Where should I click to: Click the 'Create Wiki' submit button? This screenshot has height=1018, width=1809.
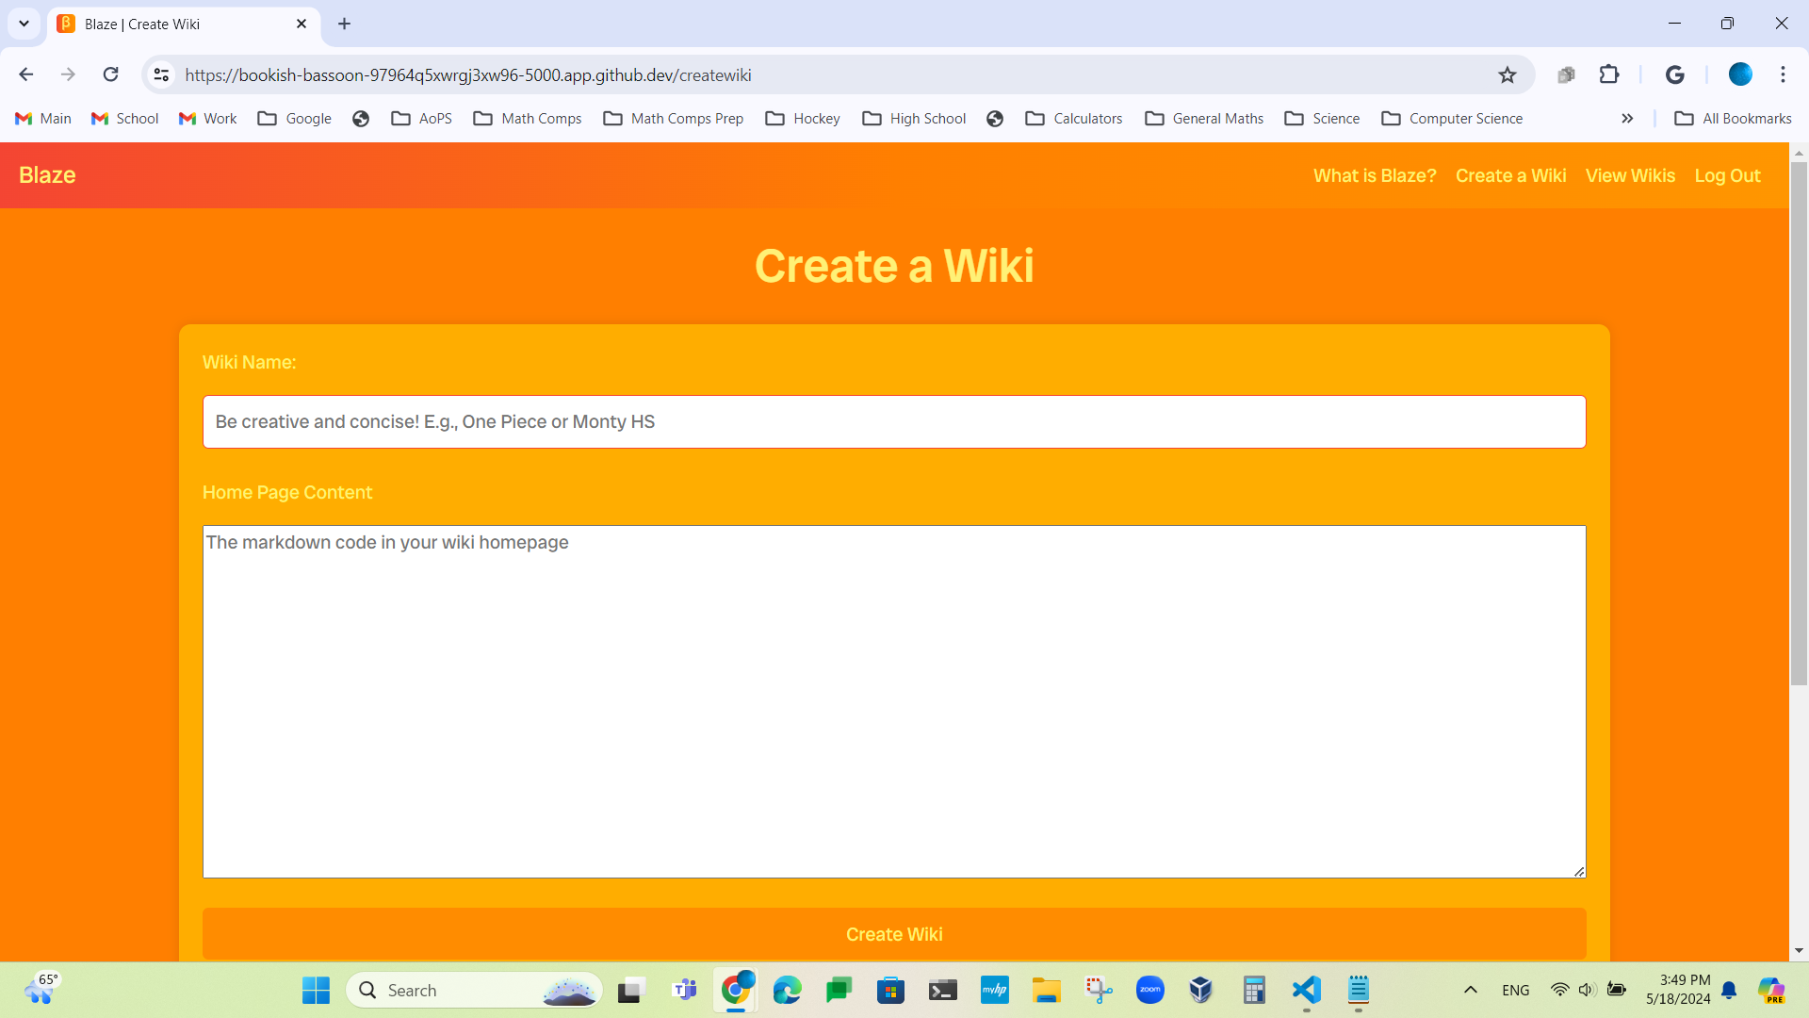(x=894, y=935)
